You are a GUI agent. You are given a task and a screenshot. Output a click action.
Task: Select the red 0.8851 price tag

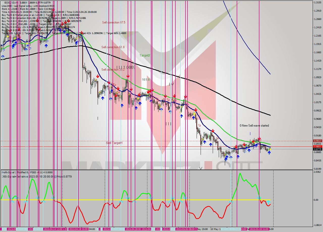[x=317, y=147]
